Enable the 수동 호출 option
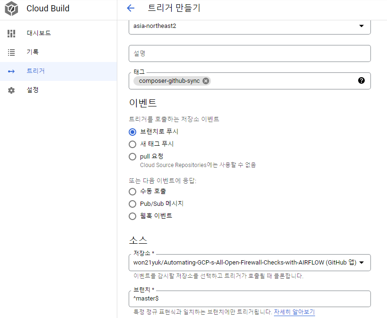Image resolution: width=387 pixels, height=318 pixels. (132, 191)
